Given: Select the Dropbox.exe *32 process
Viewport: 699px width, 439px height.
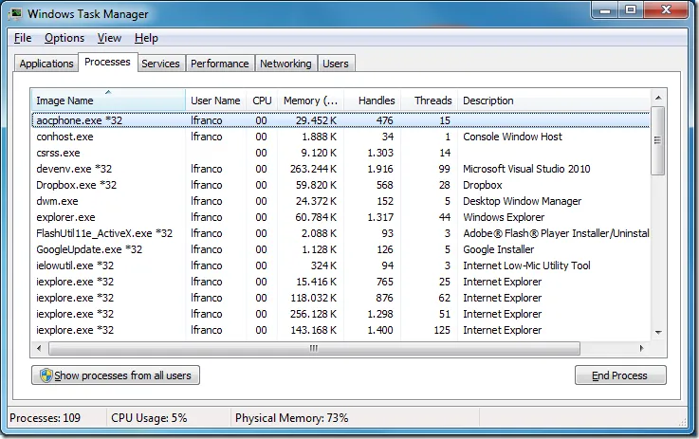Looking at the screenshot, I should coord(76,185).
